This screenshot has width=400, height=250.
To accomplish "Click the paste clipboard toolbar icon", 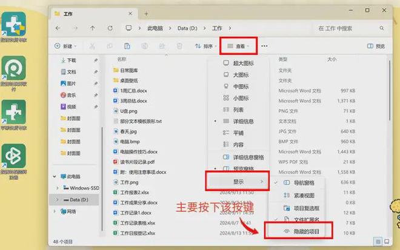I will (x=127, y=46).
